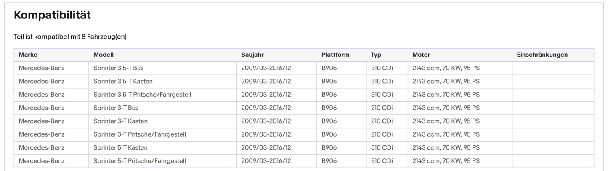Click the Kompatibilität heading
The width and height of the screenshot is (608, 171).
pyautogui.click(x=52, y=15)
